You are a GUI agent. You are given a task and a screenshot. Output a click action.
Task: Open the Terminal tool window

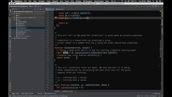pos(39,93)
